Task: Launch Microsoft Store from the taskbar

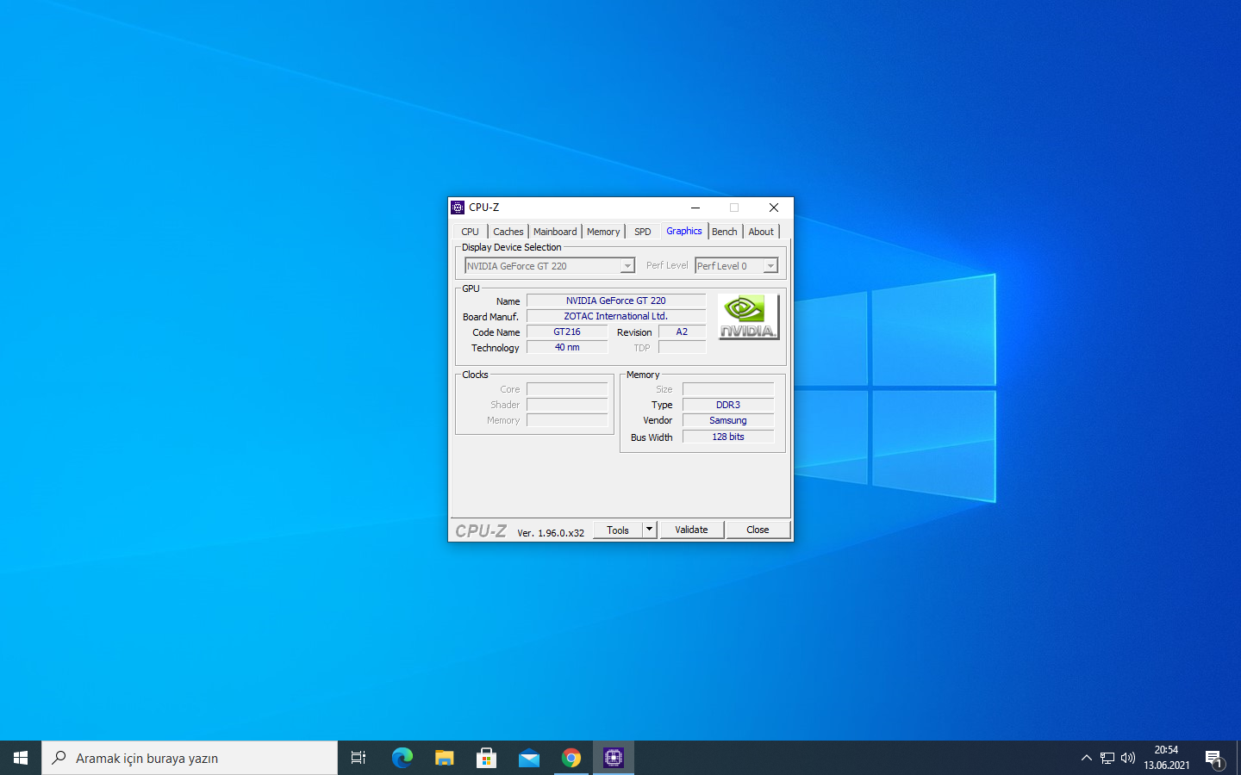Action: click(486, 758)
